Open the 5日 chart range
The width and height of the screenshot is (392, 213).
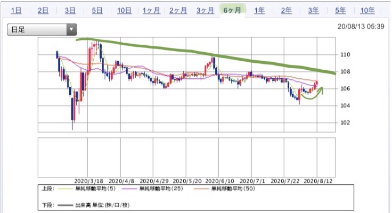tap(97, 11)
